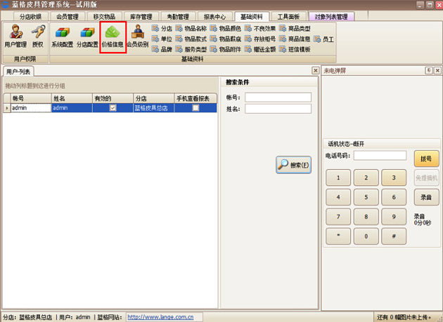Click the 授权 keys icon

pos(38,36)
